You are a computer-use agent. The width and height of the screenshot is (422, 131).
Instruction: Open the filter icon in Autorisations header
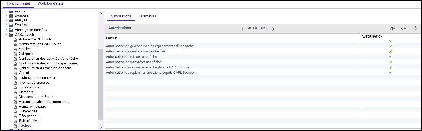click(392, 28)
